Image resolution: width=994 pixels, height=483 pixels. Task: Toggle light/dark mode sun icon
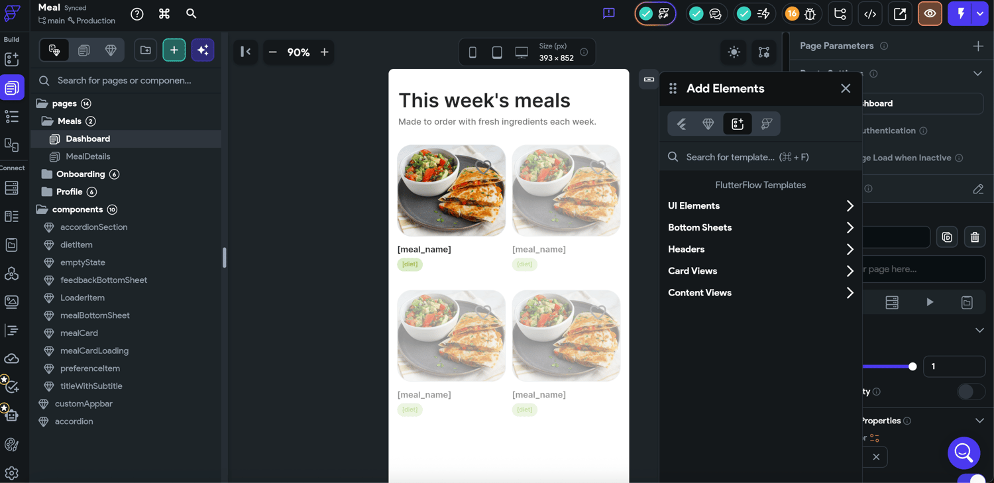734,52
